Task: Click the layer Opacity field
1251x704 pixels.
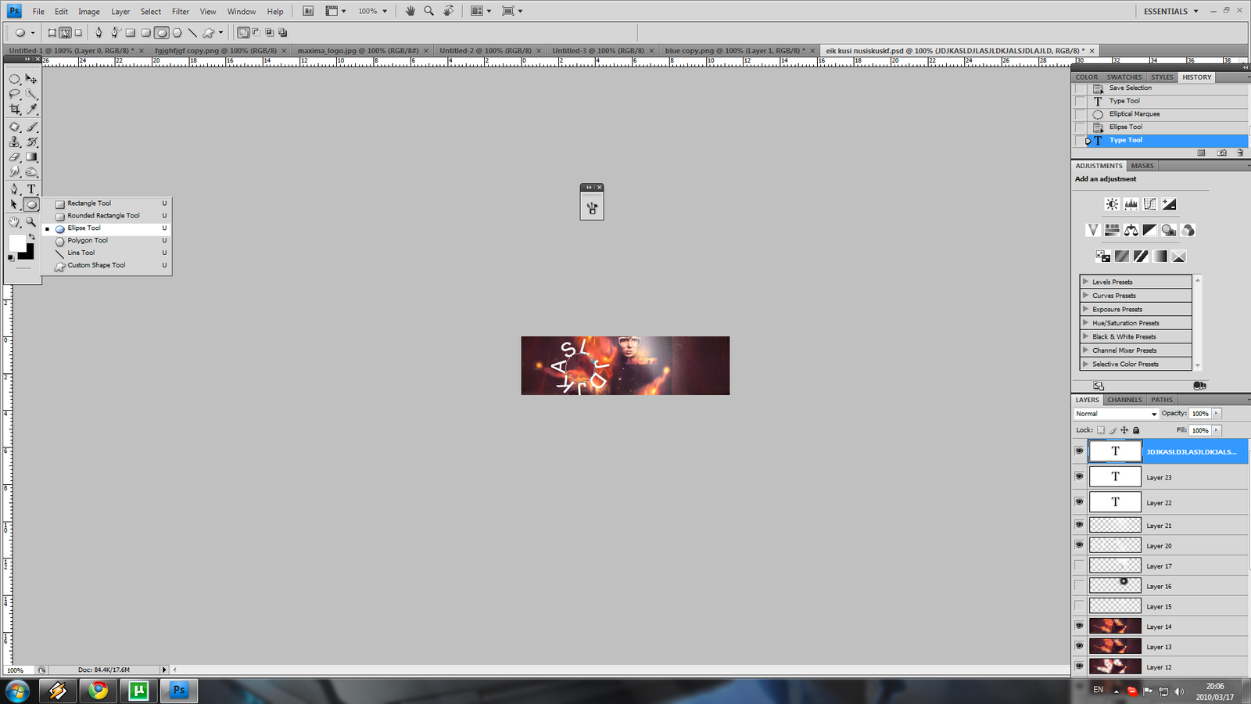Action: pos(1199,414)
